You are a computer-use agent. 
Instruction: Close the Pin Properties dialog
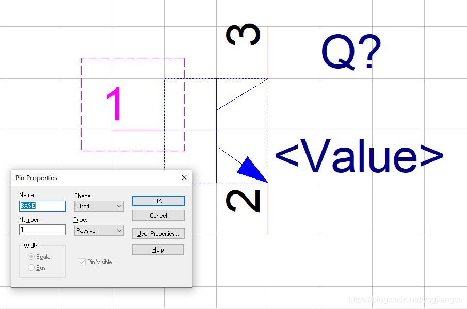[x=184, y=177]
